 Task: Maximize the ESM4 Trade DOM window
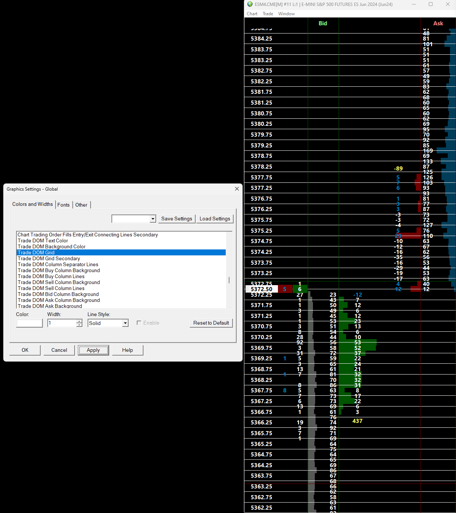pos(431,4)
